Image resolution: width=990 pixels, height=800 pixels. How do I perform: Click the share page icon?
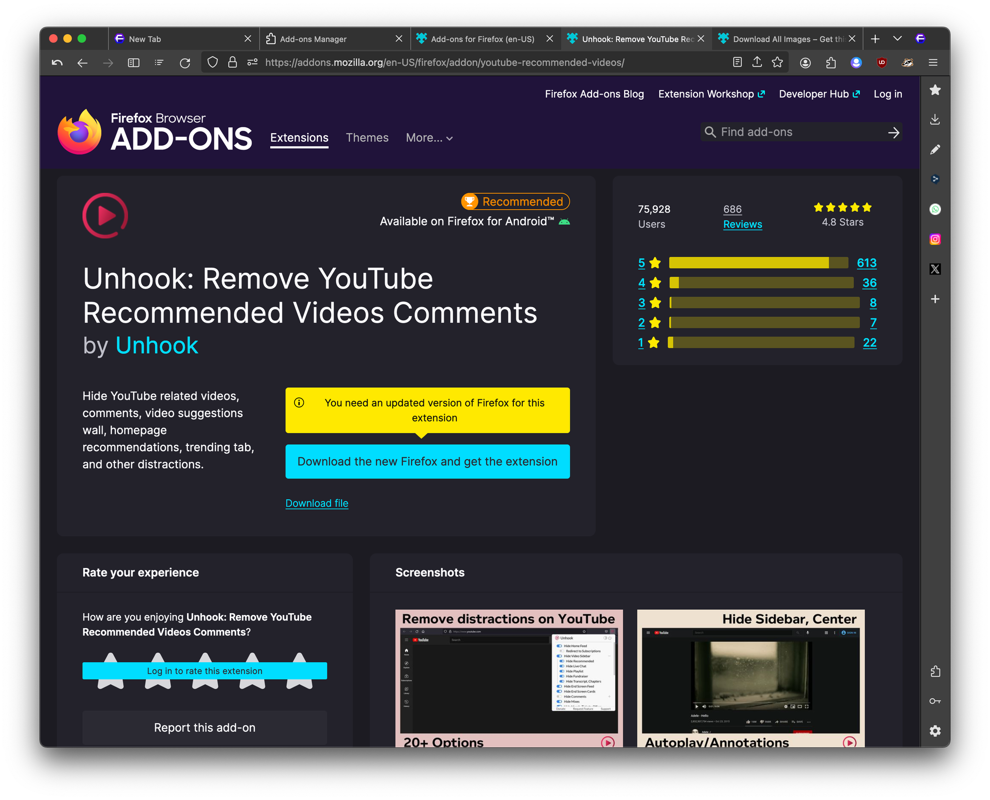(x=757, y=62)
